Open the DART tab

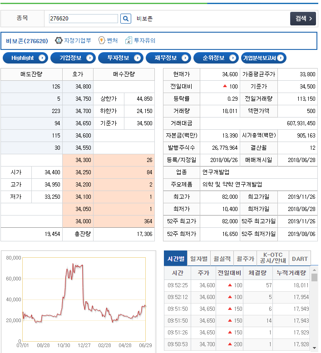click(300, 259)
